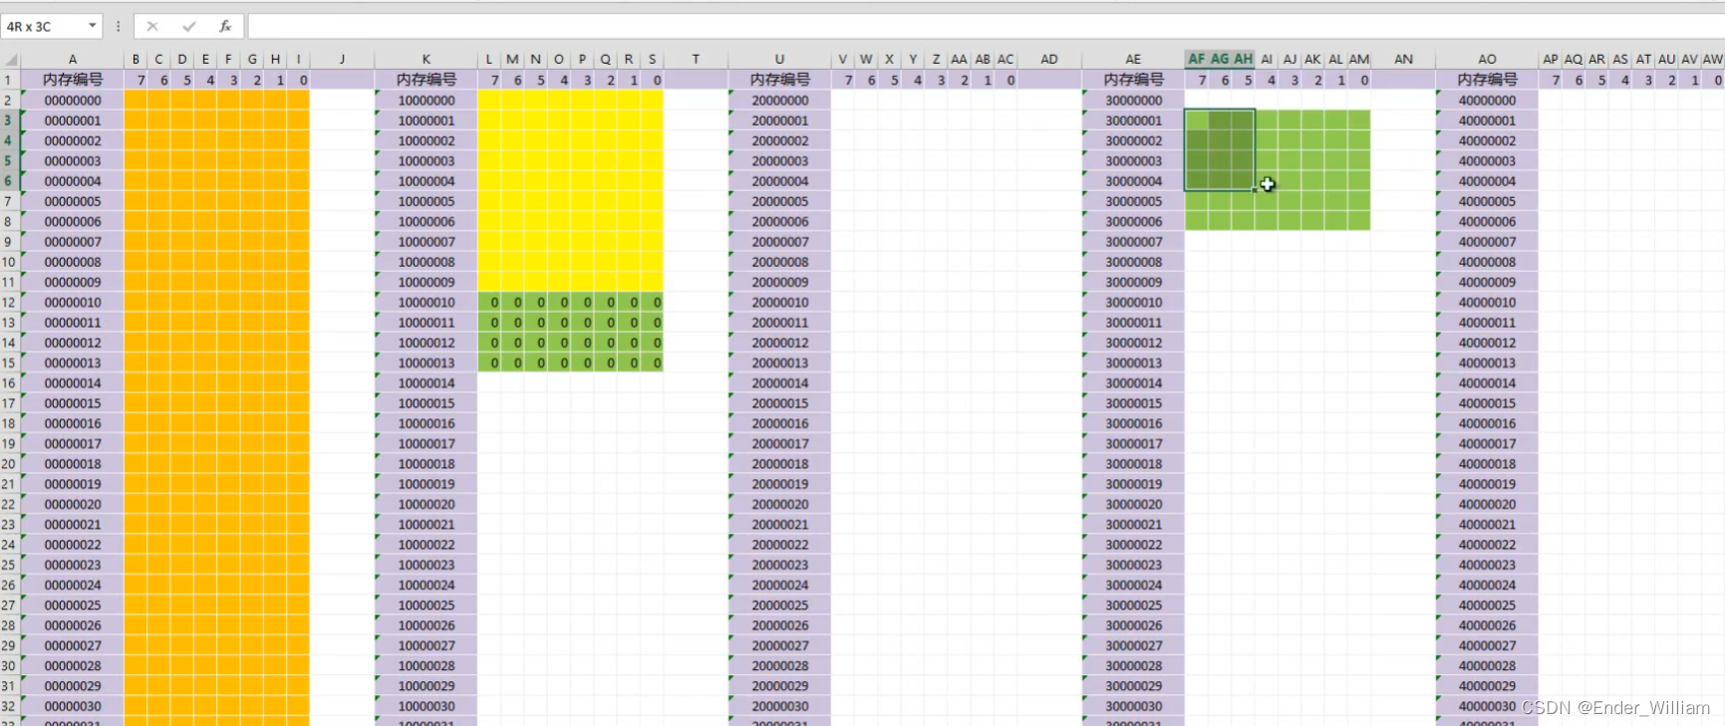Select column A by its header
Screen dimensions: 1725x726
click(x=73, y=59)
